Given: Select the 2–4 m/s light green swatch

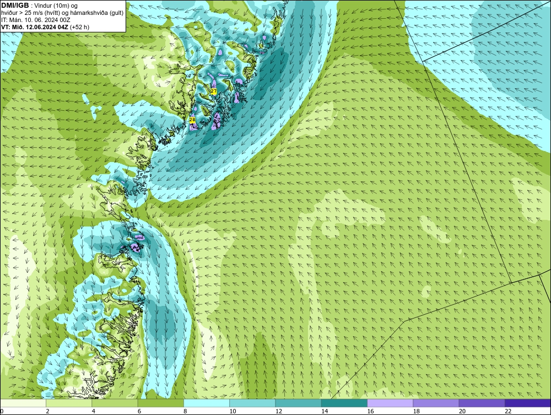Looking at the screenshot, I should pos(69,403).
